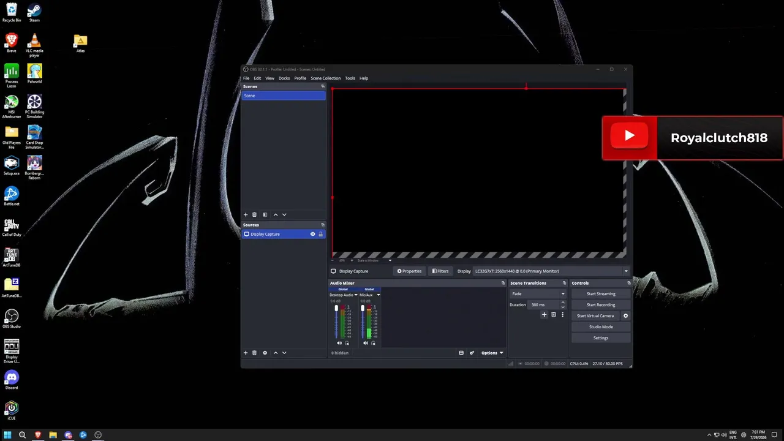Click Start Streaming button
The width and height of the screenshot is (784, 441).
(601, 294)
